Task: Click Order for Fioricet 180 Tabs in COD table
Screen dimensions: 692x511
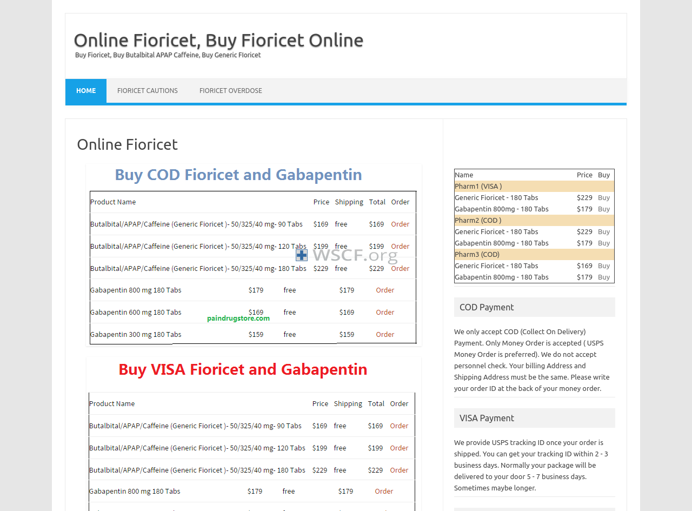Action: 400,268
